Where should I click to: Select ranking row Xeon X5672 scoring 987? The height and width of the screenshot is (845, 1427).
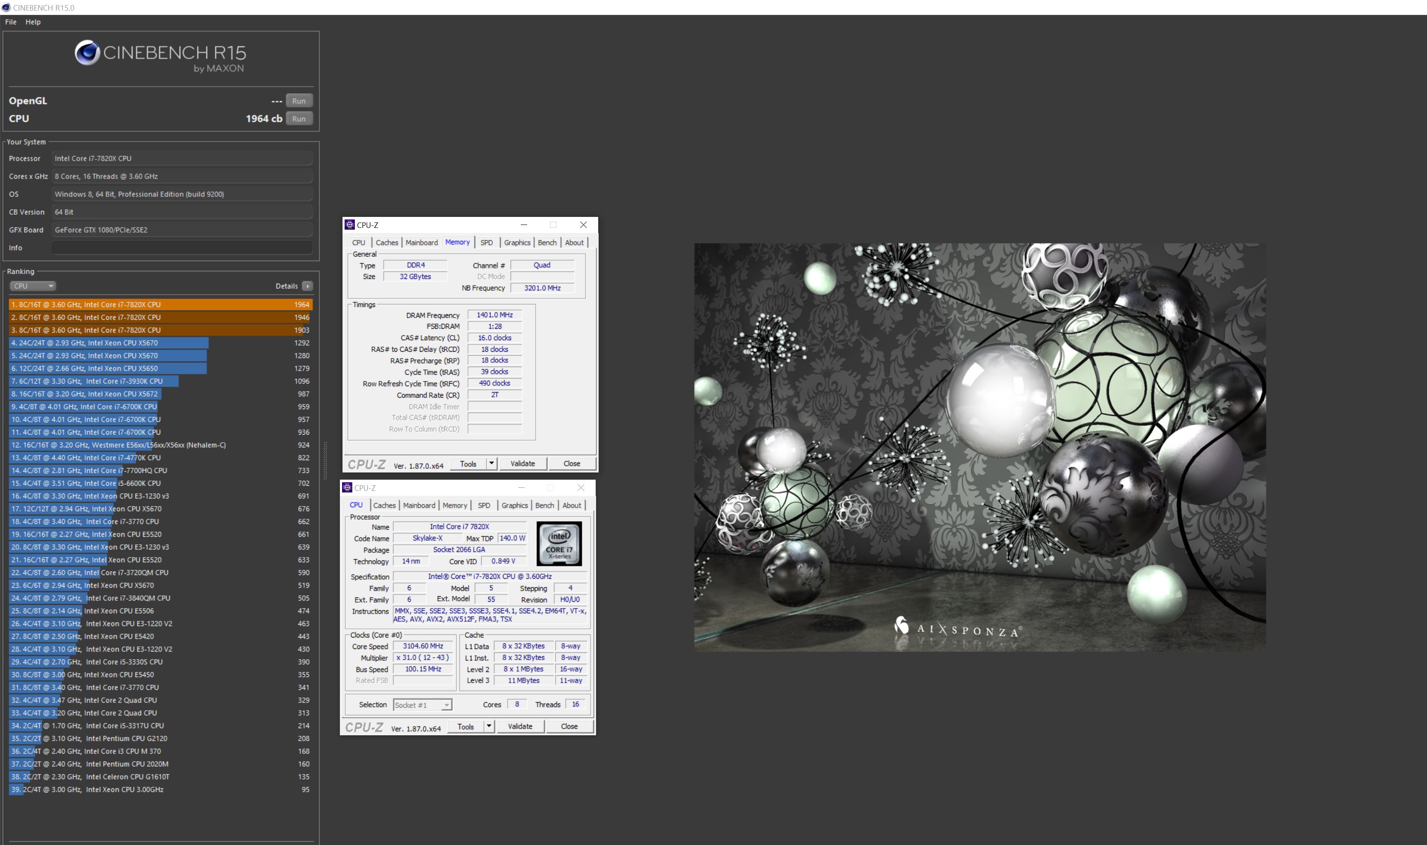click(161, 394)
